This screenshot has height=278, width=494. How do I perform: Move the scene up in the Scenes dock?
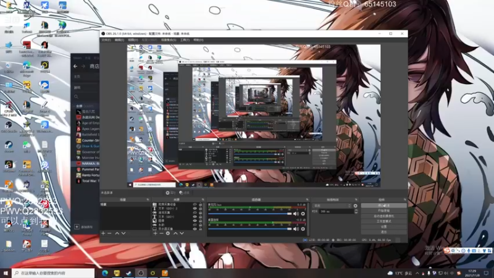[x=117, y=234]
